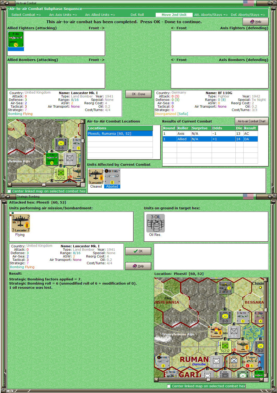The width and height of the screenshot is (277, 393).
Task: Click the horizontal scrollbar thumb of Strategic Bombing map
Action: (208, 380)
